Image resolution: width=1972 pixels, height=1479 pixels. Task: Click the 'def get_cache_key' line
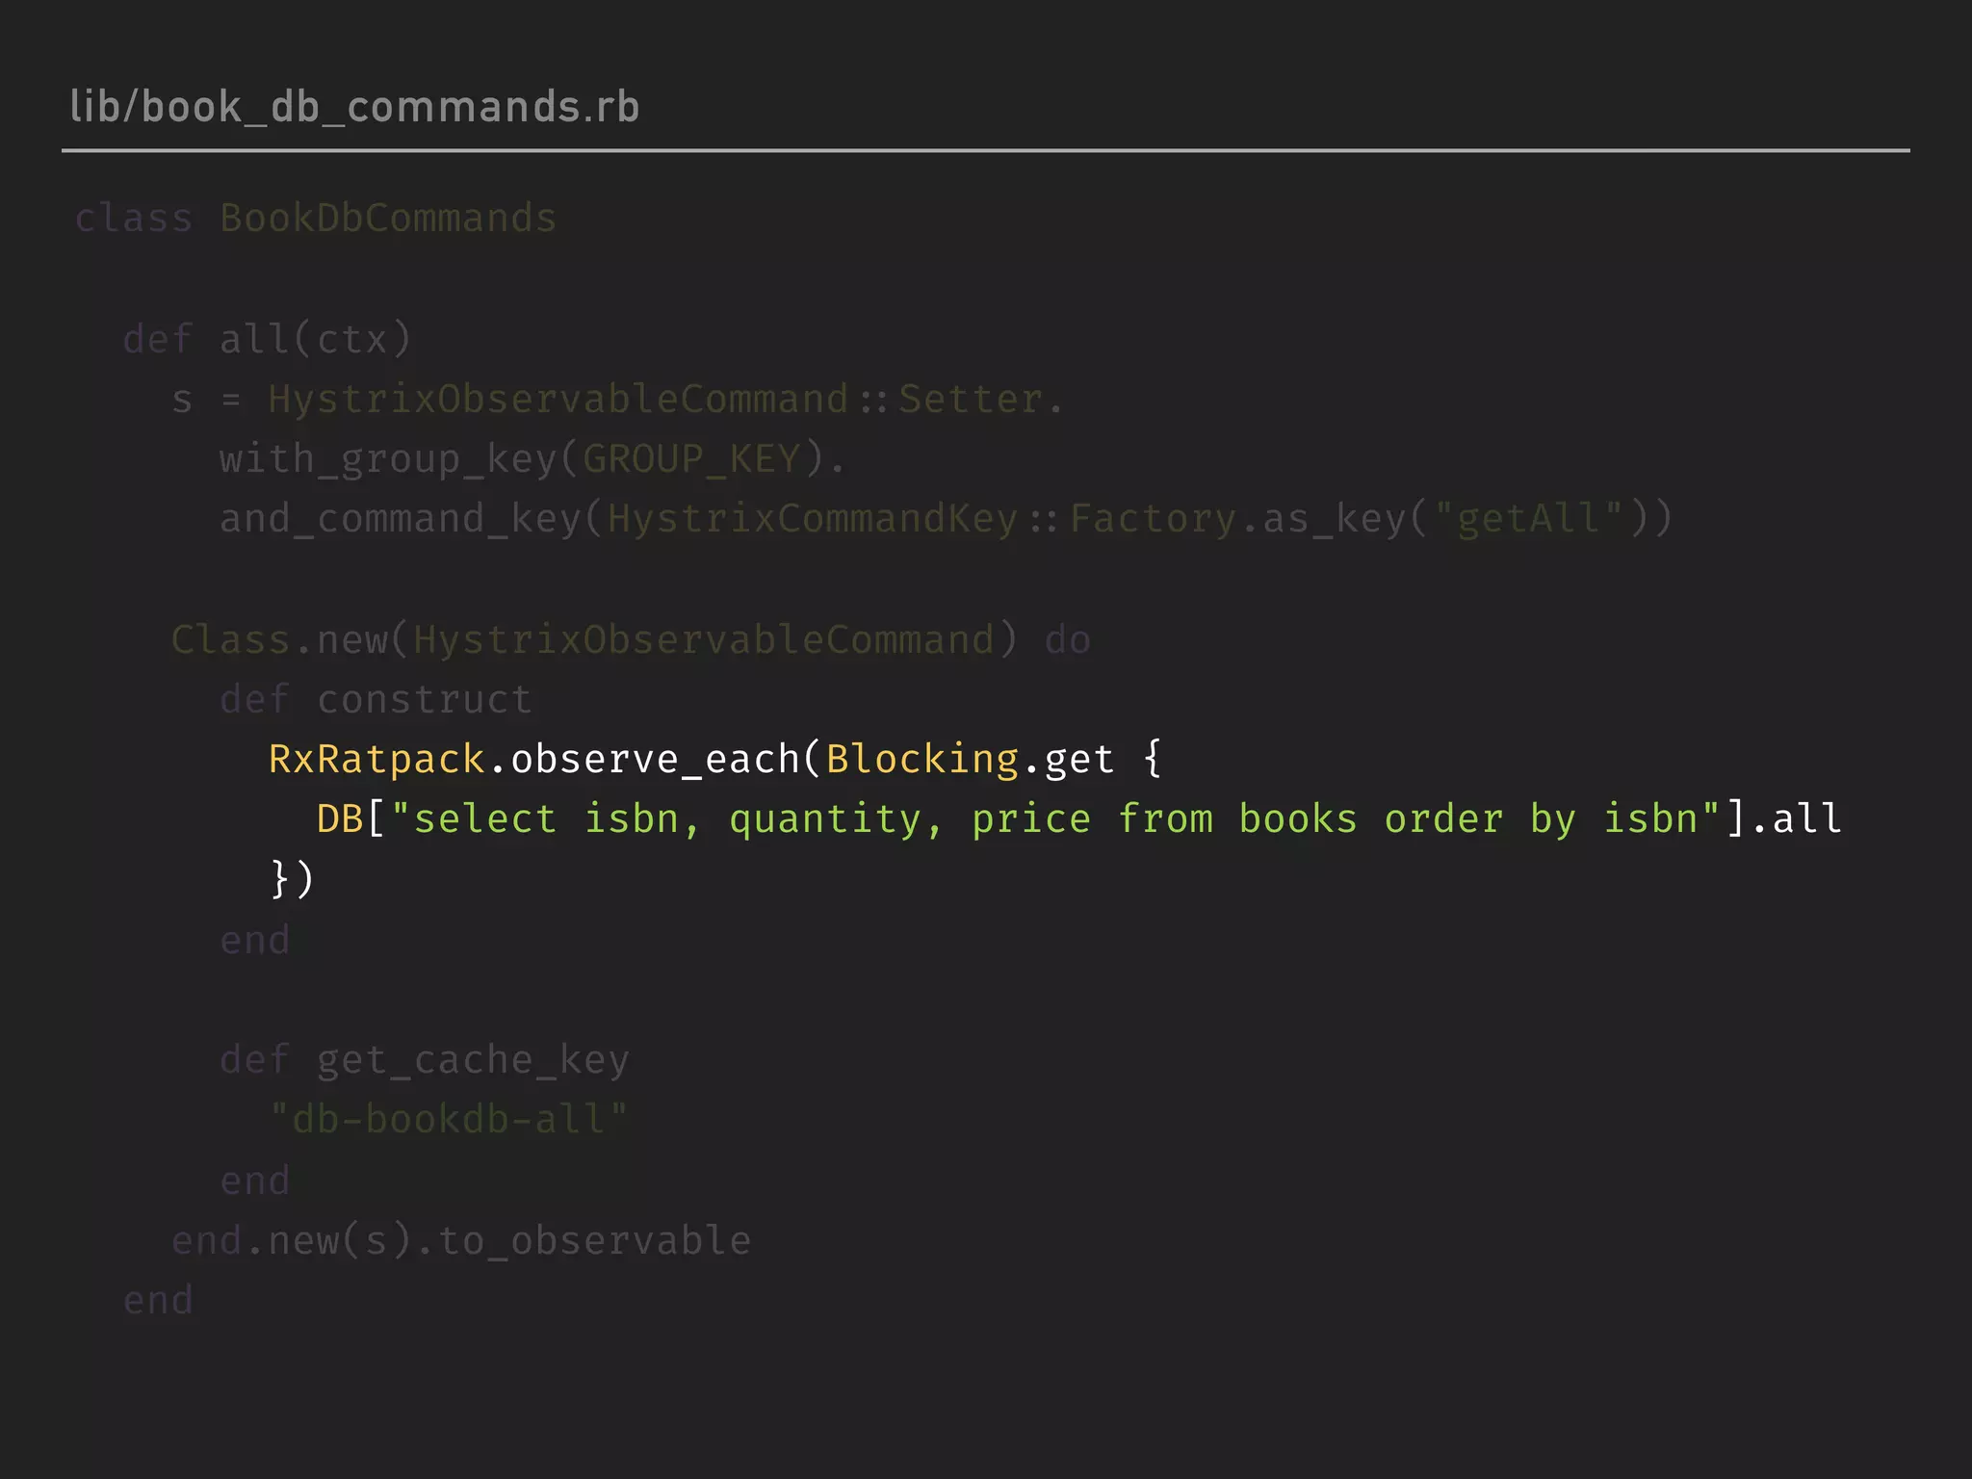425,1060
